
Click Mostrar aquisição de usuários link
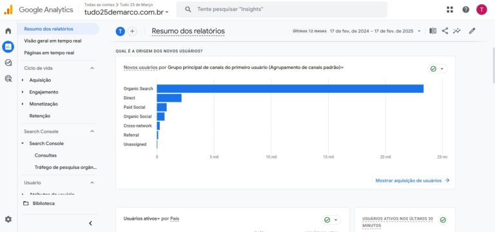pyautogui.click(x=409, y=180)
